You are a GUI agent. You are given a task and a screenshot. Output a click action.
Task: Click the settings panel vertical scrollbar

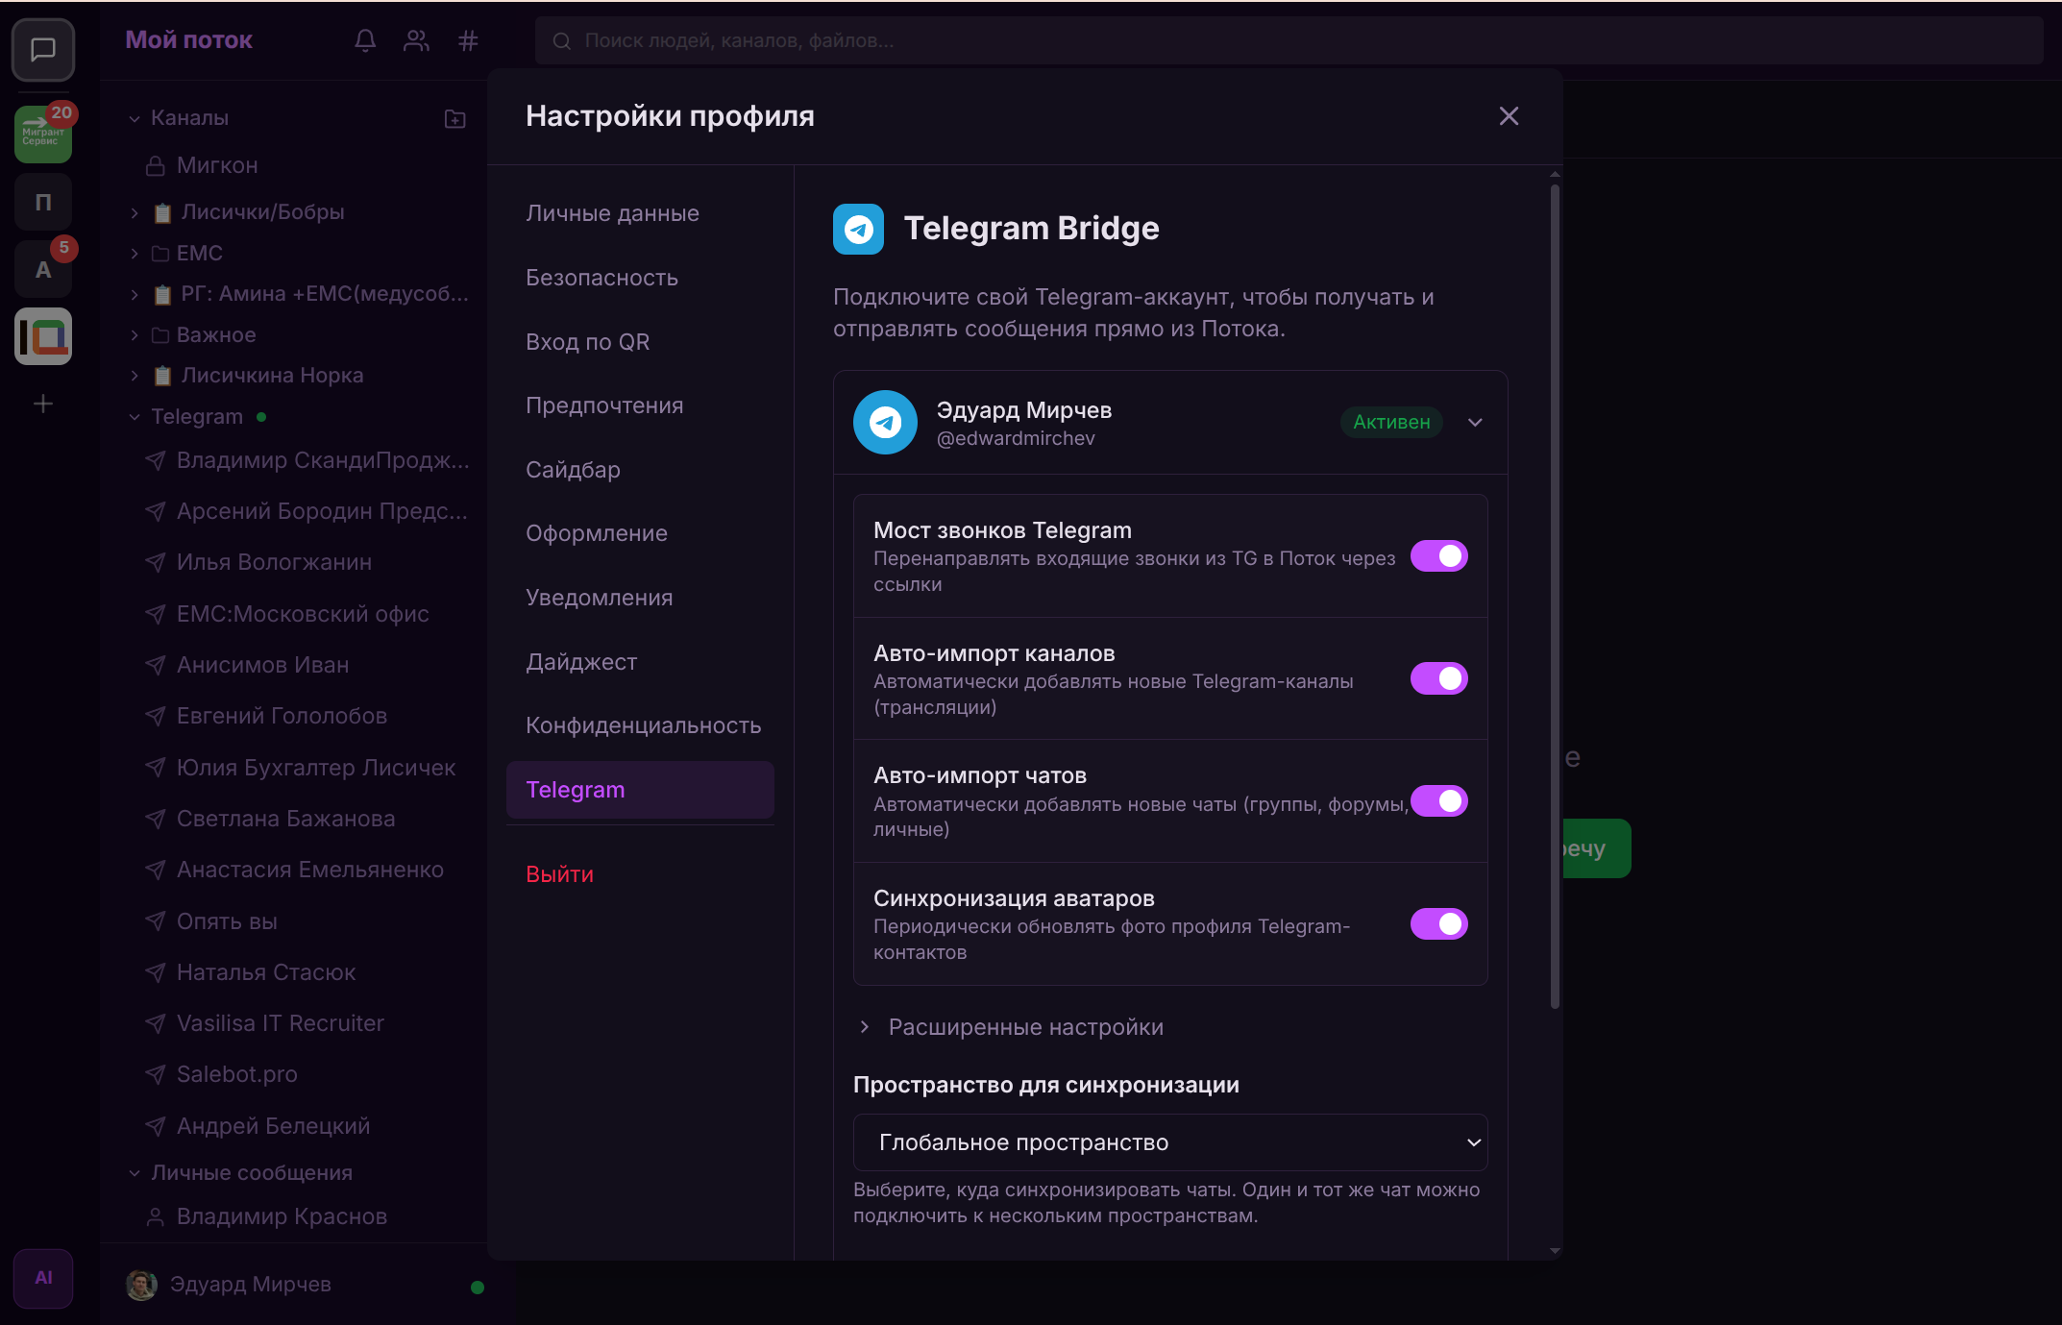[1555, 596]
